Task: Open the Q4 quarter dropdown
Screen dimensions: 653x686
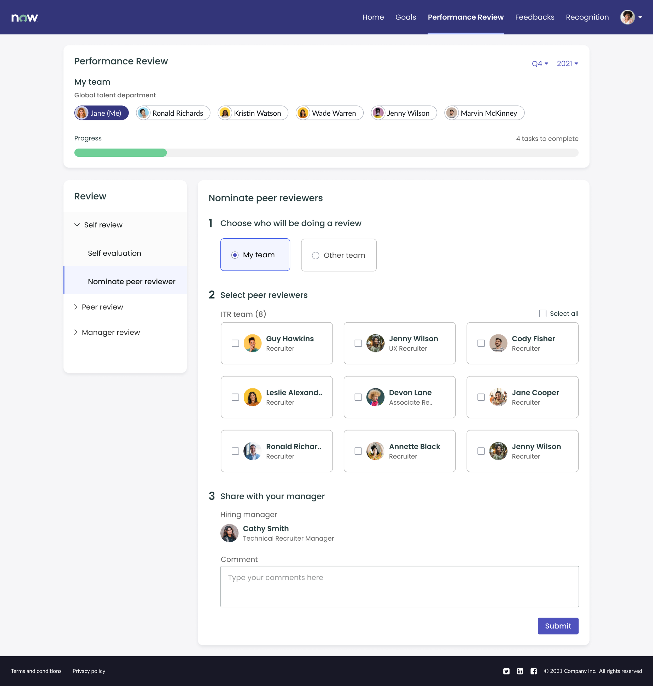Action: (540, 64)
